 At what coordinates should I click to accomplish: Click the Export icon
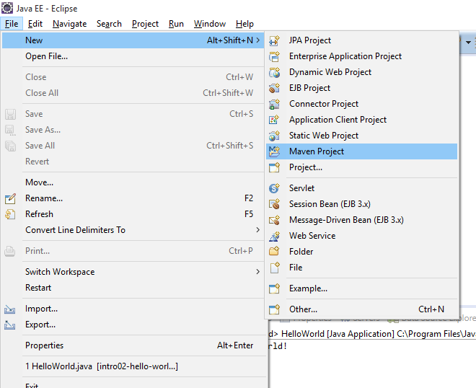coord(9,325)
